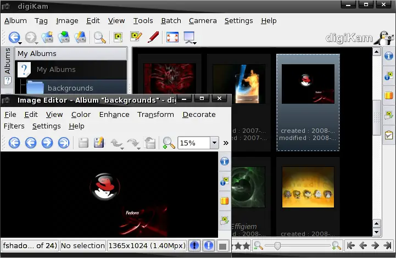Toggle under-exposure indicator in editor status bar
Image resolution: width=396 pixels, height=258 pixels.
point(194,245)
